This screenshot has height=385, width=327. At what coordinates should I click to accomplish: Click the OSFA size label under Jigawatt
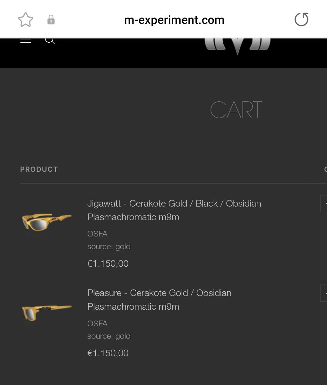(x=97, y=234)
